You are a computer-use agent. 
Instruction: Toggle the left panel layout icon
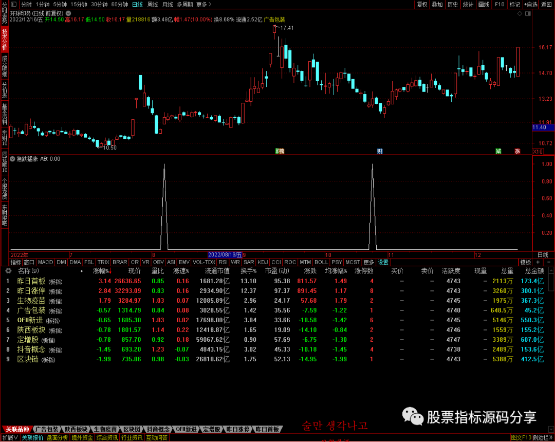pos(13,5)
